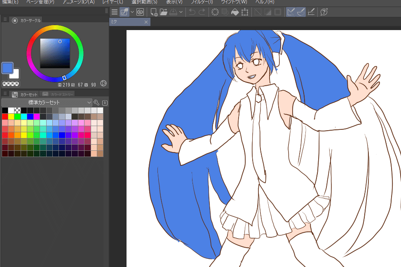The image size is (401, 267).
Task: Click the カラーセット palette grid icon
Action: point(15,95)
